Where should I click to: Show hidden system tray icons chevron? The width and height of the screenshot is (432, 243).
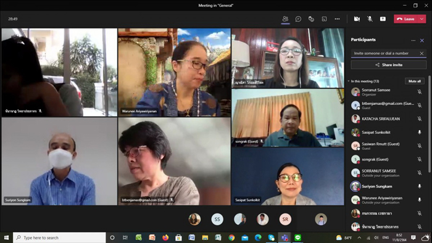coord(359,237)
